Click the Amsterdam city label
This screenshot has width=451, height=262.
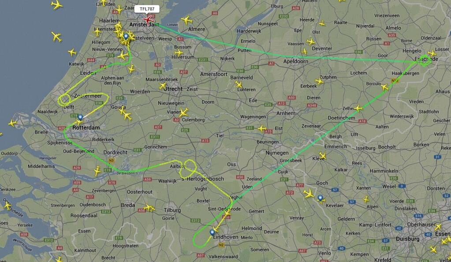(144, 25)
